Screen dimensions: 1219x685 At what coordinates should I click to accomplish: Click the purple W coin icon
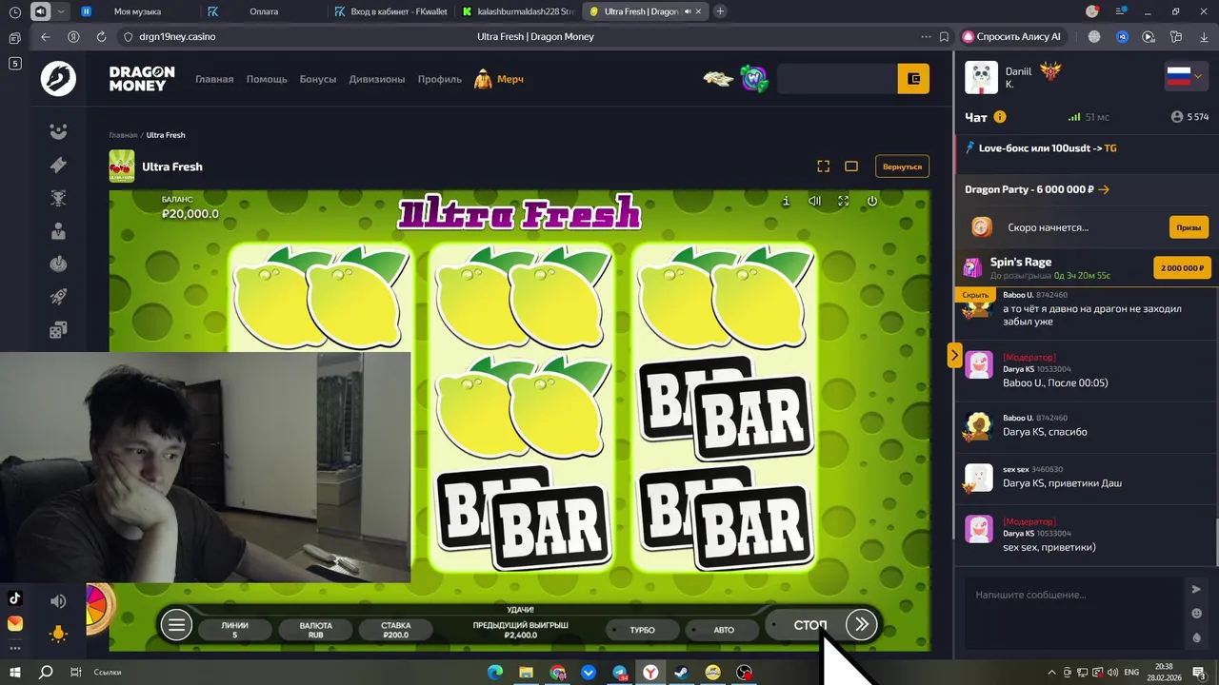click(754, 78)
